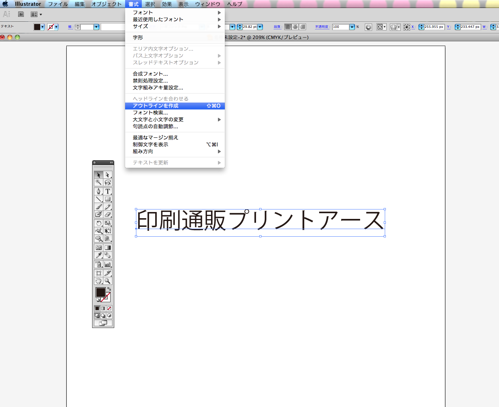Align paragraph center in control bar

coord(295,27)
